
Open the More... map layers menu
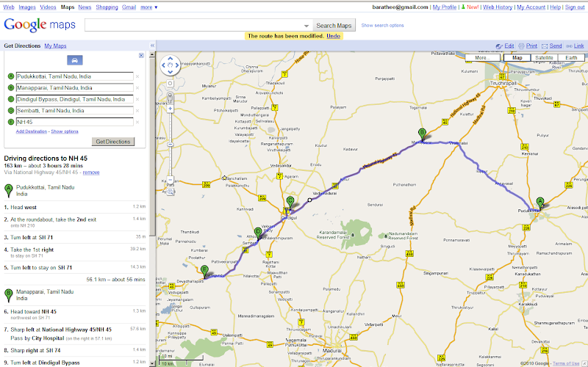(482, 58)
